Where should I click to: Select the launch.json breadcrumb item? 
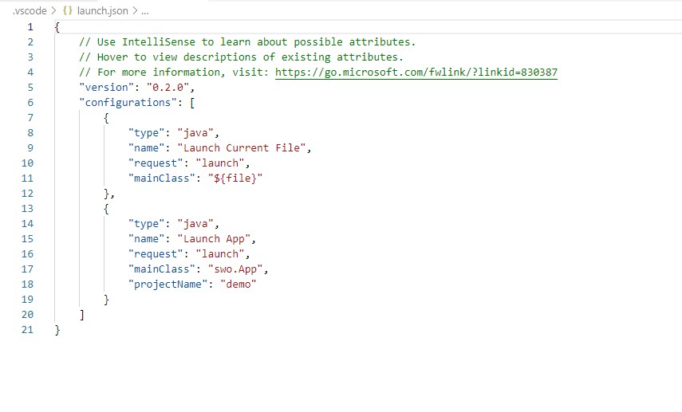point(102,11)
